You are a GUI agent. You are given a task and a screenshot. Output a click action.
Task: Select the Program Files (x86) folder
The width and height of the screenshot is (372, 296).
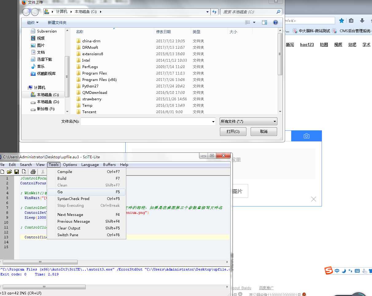tap(96, 80)
